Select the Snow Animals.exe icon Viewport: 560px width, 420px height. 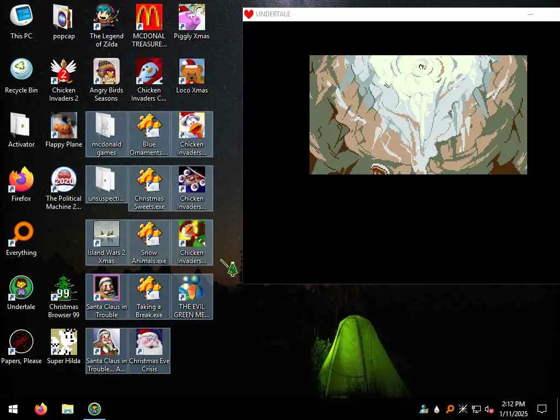149,243
